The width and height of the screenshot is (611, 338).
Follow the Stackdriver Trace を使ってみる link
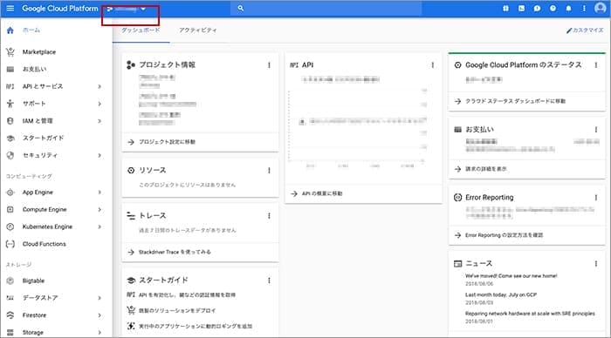coord(175,252)
